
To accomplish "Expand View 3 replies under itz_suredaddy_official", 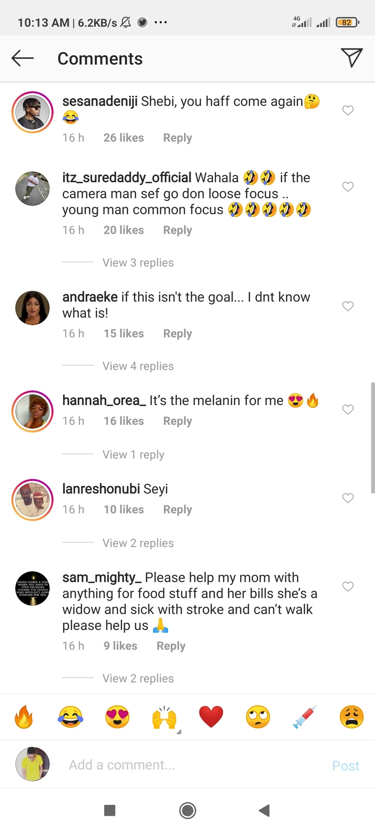I will pos(138,263).
